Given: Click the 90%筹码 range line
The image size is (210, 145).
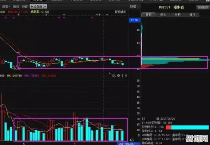Looking at the screenshot, I should 165,135.
